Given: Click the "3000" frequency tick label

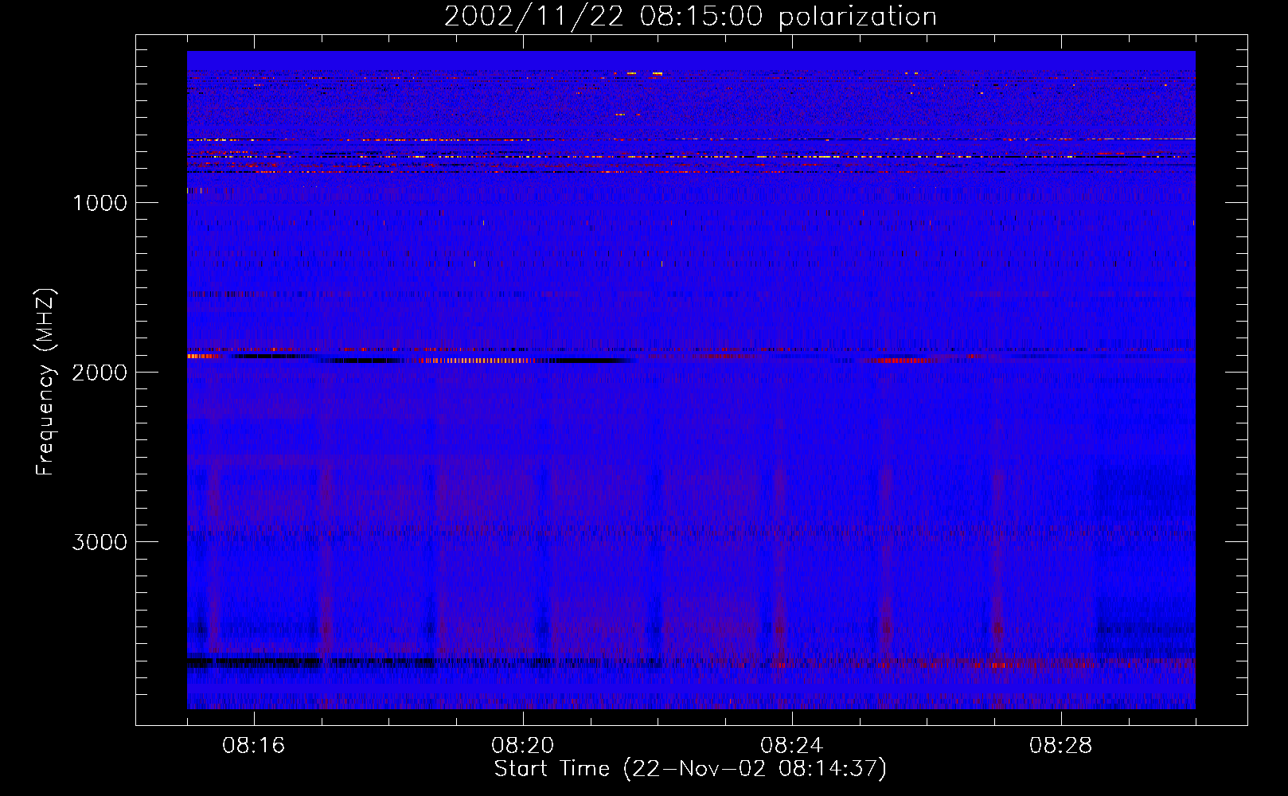Looking at the screenshot, I should click(x=100, y=542).
